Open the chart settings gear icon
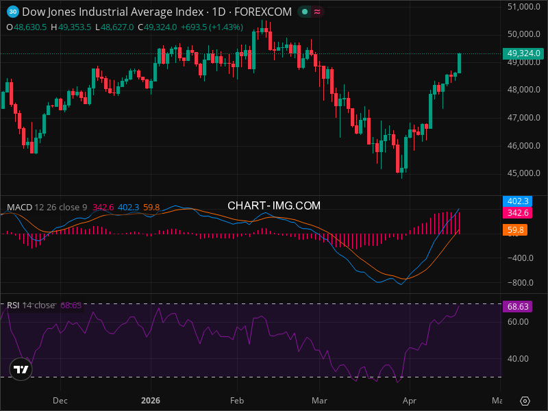The width and height of the screenshot is (548, 411). coord(525,401)
